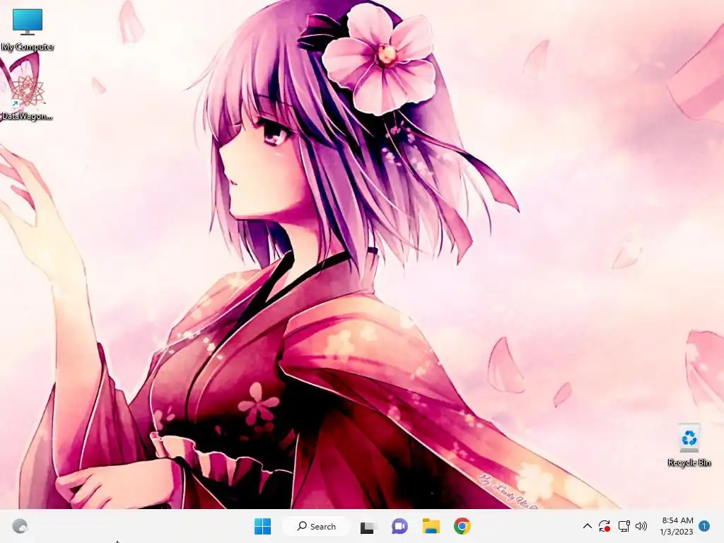Open the volume speaker control
This screenshot has height=543, width=724.
[641, 526]
